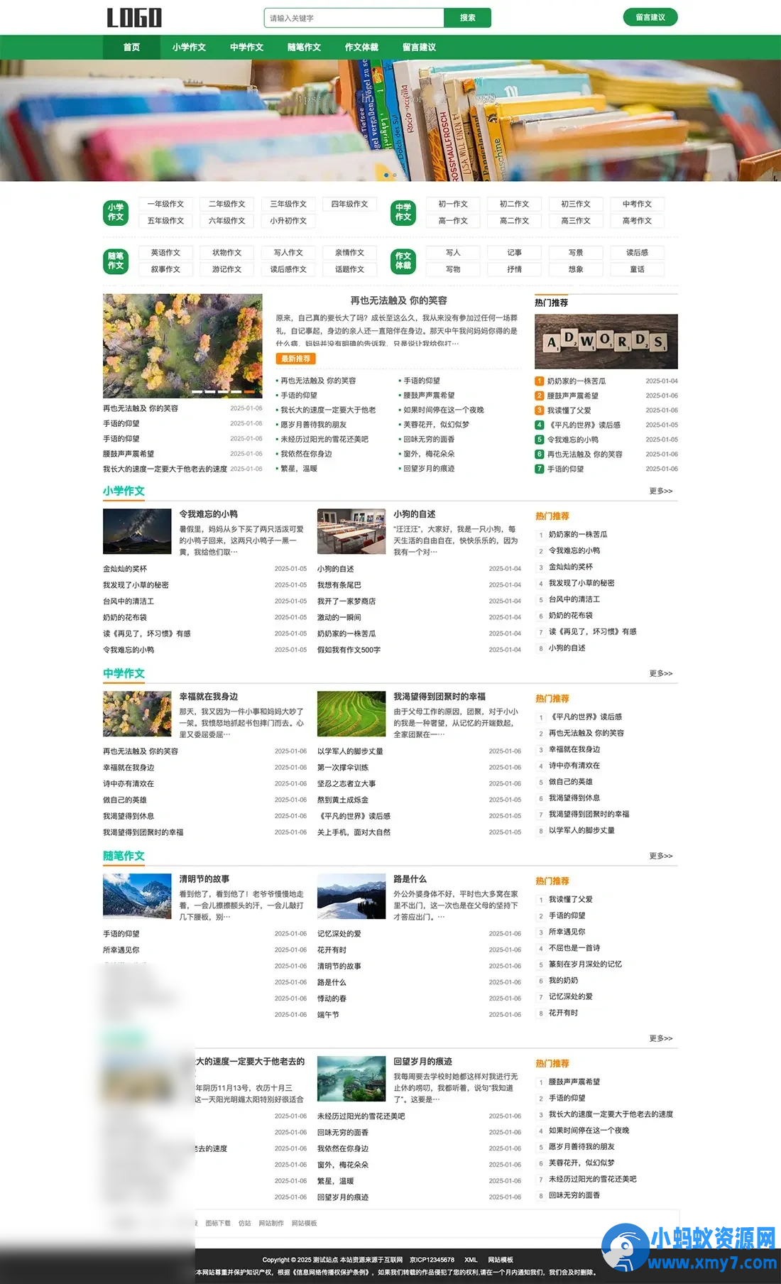Open rank 1 奶奶家的一株苦瓜 hot item
The image size is (781, 1284).
click(x=577, y=381)
